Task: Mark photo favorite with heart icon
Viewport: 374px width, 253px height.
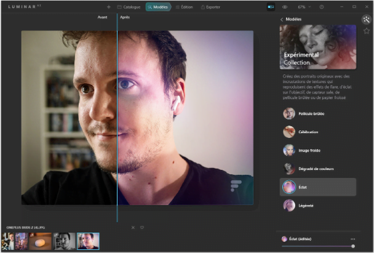Action: coord(142,228)
